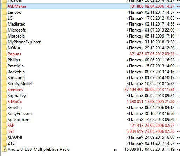Select the Mediatek folder icon

point(4,24)
